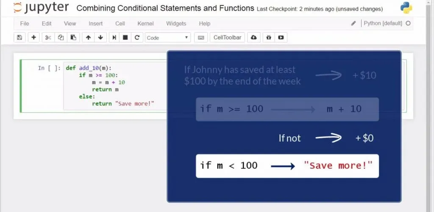Paste cells below using the clipboard icon
Screen dimensions: 434x212
(x=73, y=38)
